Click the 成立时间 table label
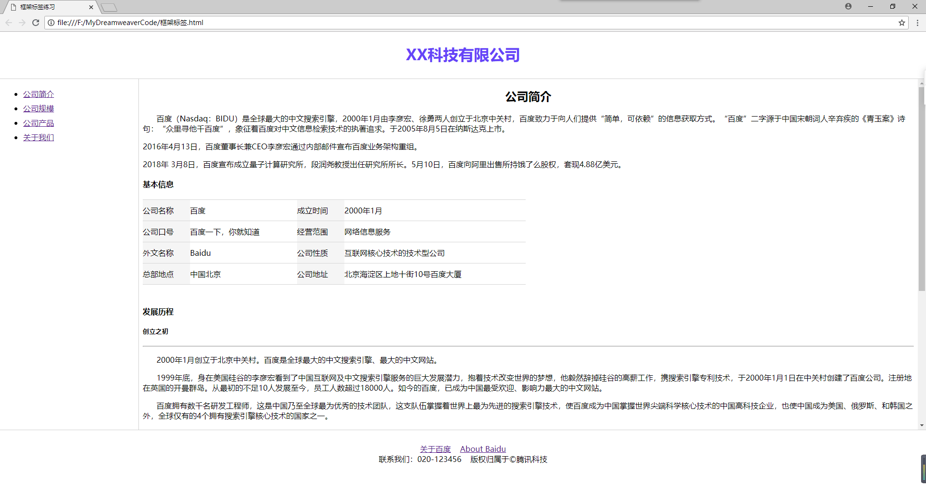The width and height of the screenshot is (926, 500). (x=313, y=211)
